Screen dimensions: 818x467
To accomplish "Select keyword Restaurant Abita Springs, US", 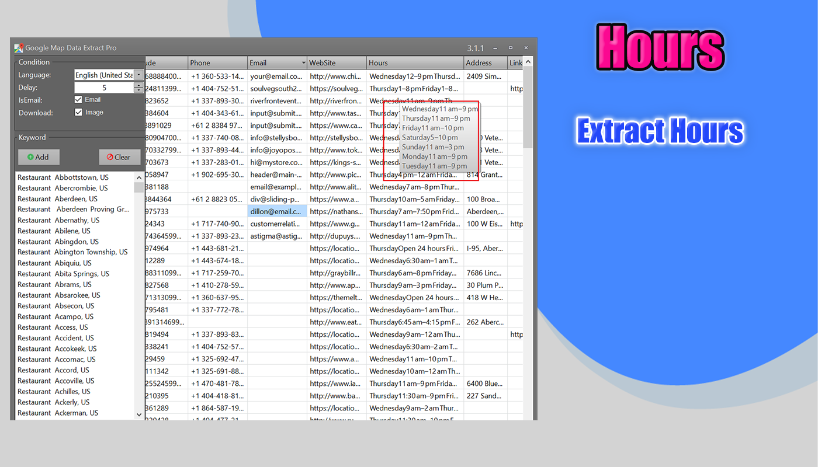I will [x=63, y=274].
